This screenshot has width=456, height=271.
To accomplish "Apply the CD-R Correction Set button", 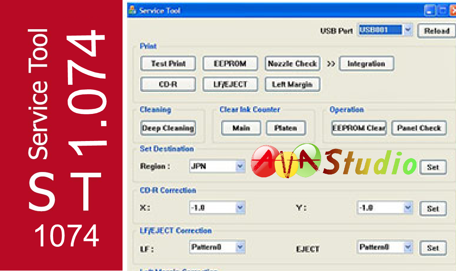I will (433, 209).
